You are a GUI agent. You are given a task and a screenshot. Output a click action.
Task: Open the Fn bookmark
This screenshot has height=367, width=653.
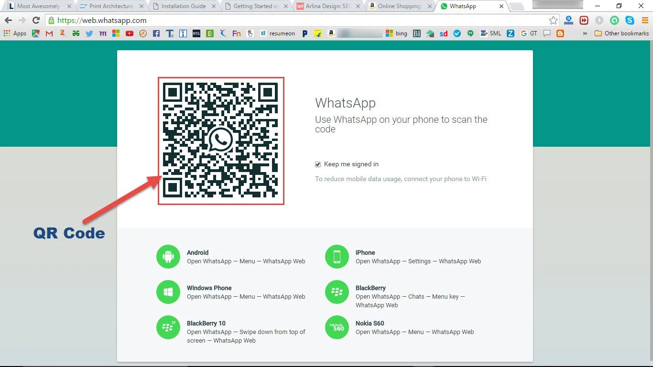tap(236, 33)
